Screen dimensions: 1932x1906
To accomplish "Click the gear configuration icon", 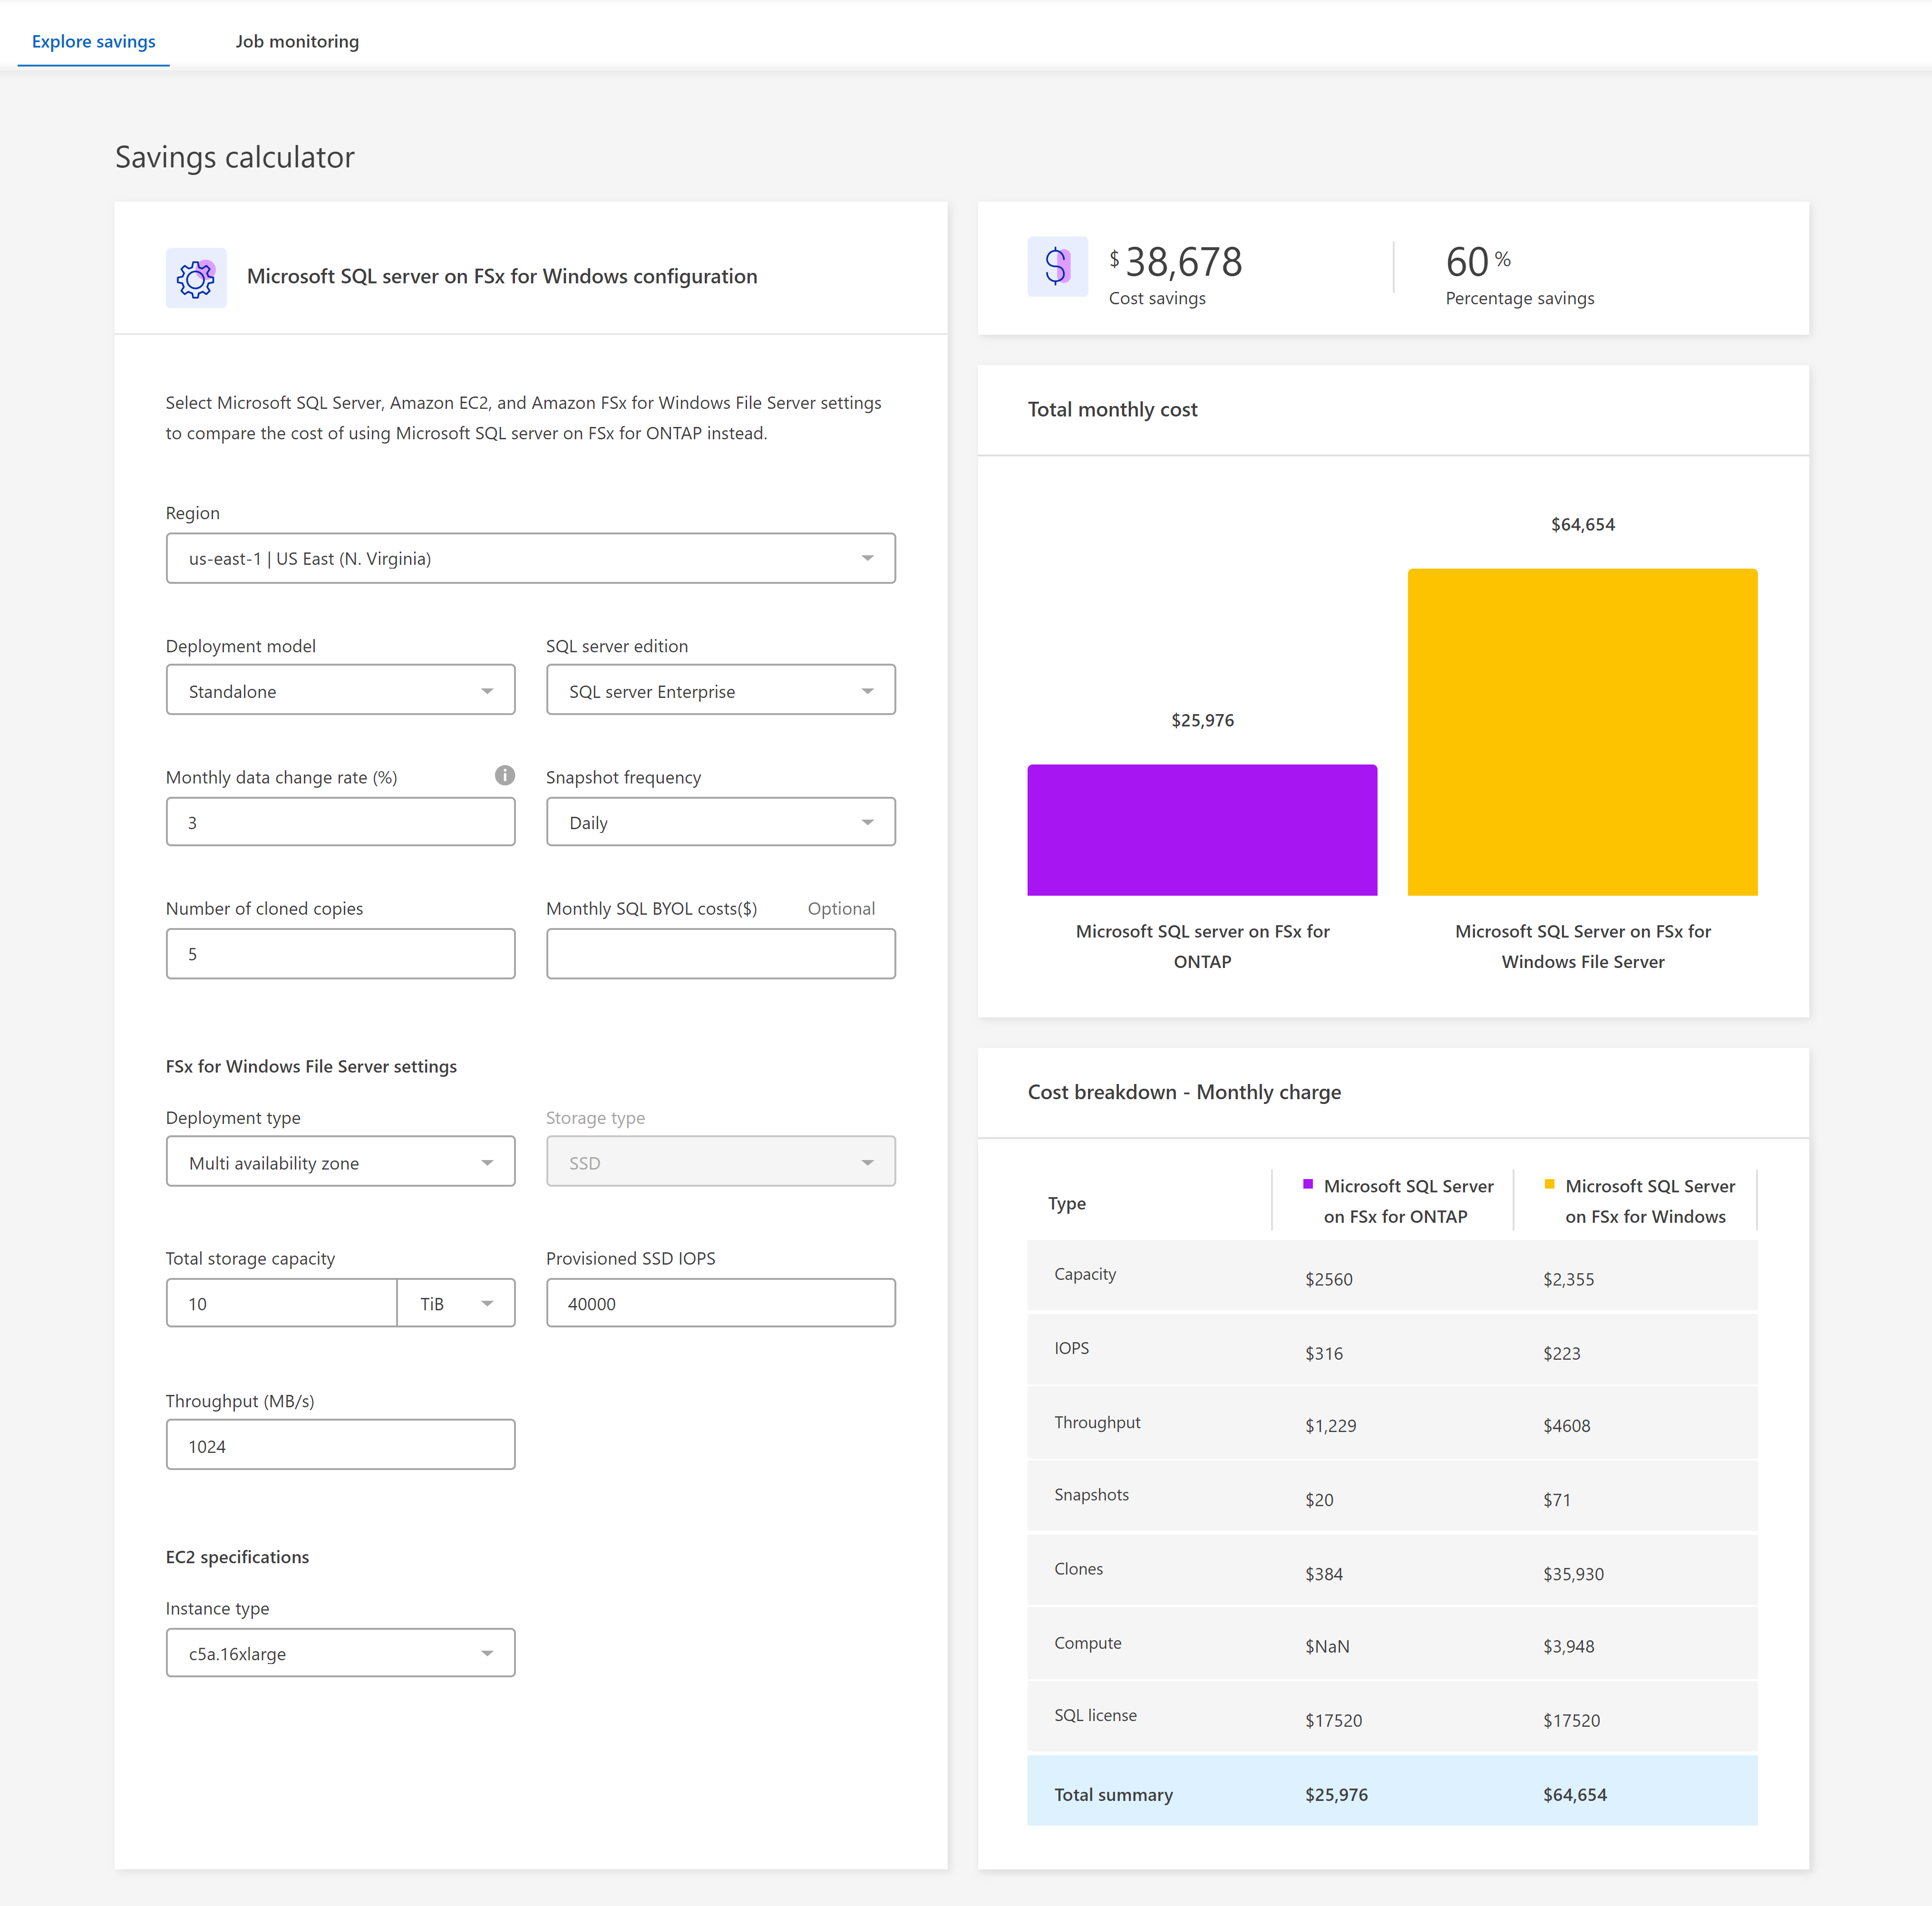I will 196,278.
